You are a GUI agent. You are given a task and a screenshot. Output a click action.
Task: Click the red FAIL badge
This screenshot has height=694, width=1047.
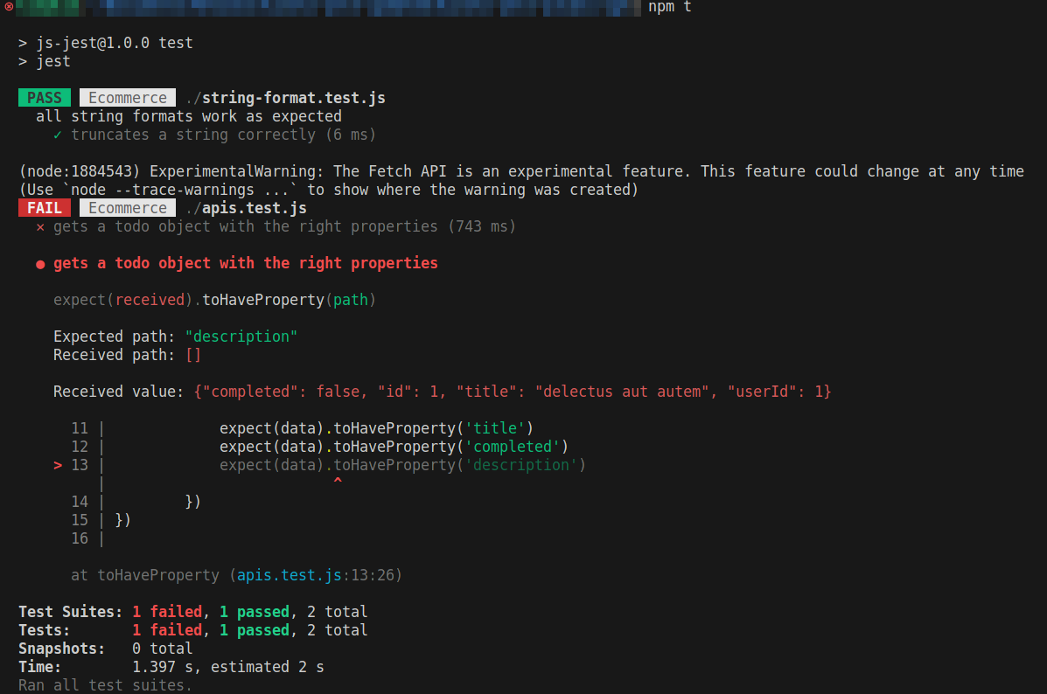pos(44,207)
